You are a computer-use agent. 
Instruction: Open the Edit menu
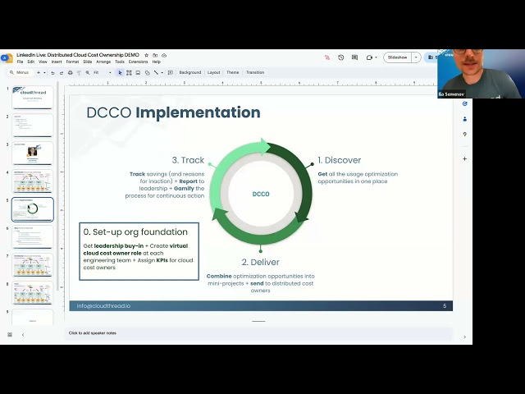[x=31, y=62]
